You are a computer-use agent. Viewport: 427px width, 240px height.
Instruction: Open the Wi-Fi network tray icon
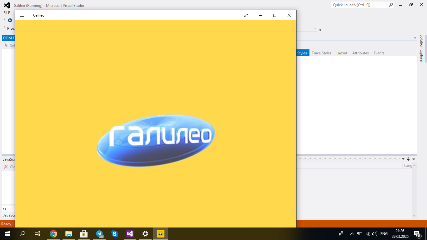tap(368, 234)
